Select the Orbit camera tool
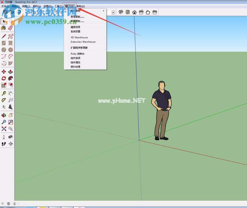Image resolution: width=247 pixels, height=208 pixels. (x=4, y=115)
